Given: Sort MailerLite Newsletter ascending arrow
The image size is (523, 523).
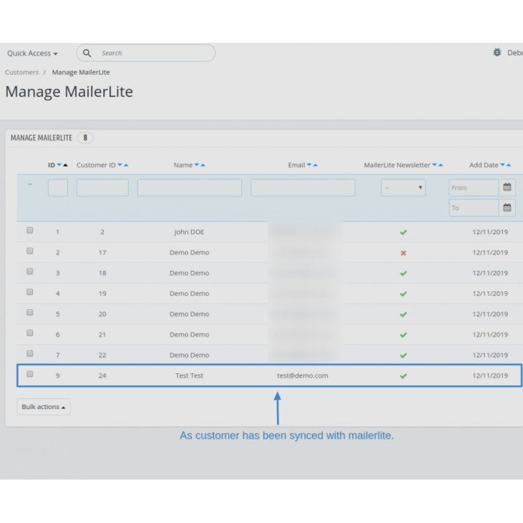Looking at the screenshot, I should pyautogui.click(x=440, y=165).
